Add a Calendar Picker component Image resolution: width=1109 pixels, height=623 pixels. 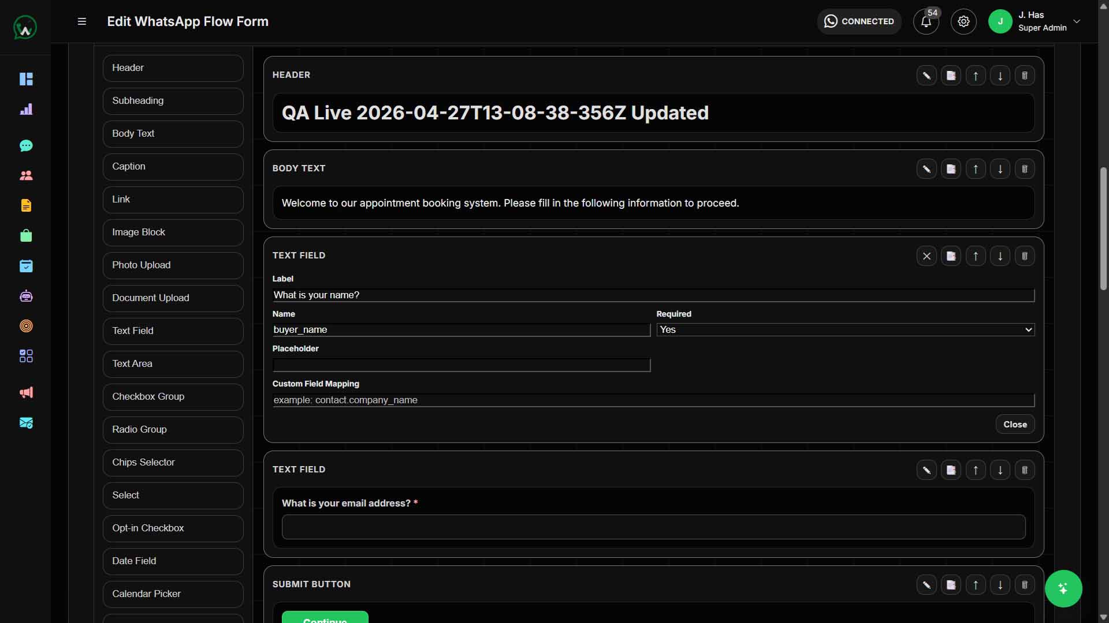pyautogui.click(x=173, y=594)
